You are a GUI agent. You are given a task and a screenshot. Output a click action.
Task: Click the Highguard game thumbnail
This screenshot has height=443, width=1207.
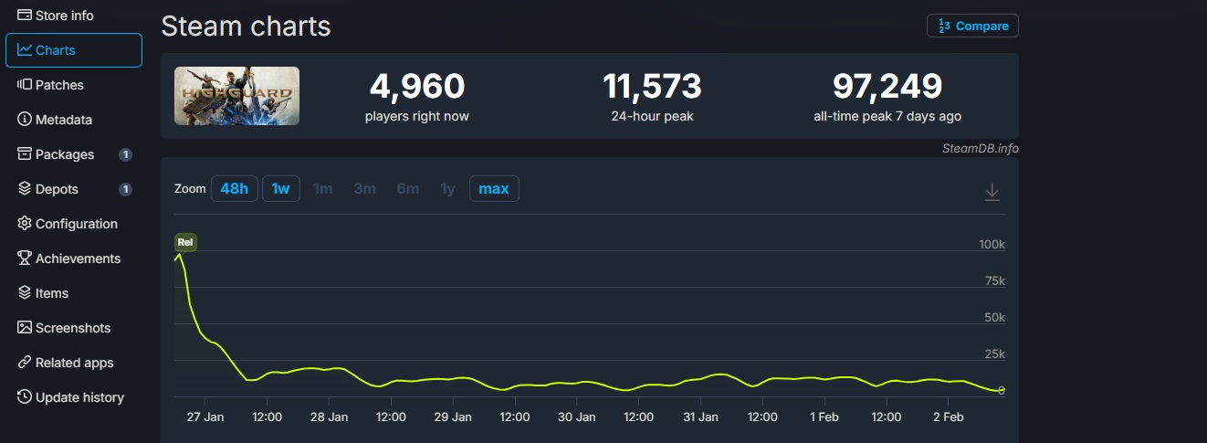tap(236, 96)
